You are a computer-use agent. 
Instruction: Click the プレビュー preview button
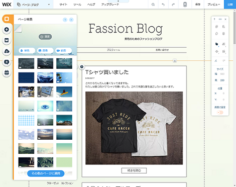[214, 5]
